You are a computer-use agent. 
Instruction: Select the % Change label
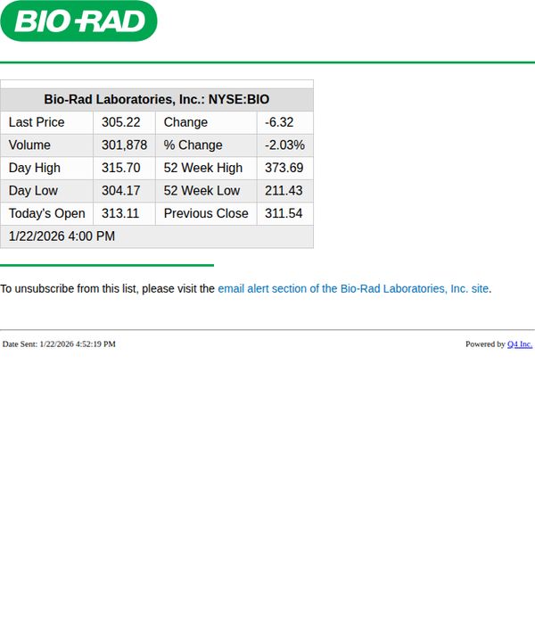193,145
